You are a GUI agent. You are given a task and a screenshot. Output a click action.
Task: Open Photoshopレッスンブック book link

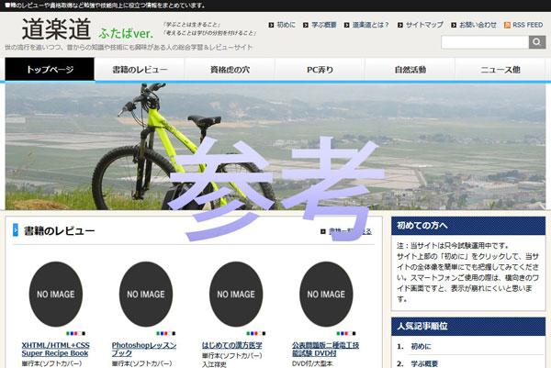coord(144,349)
